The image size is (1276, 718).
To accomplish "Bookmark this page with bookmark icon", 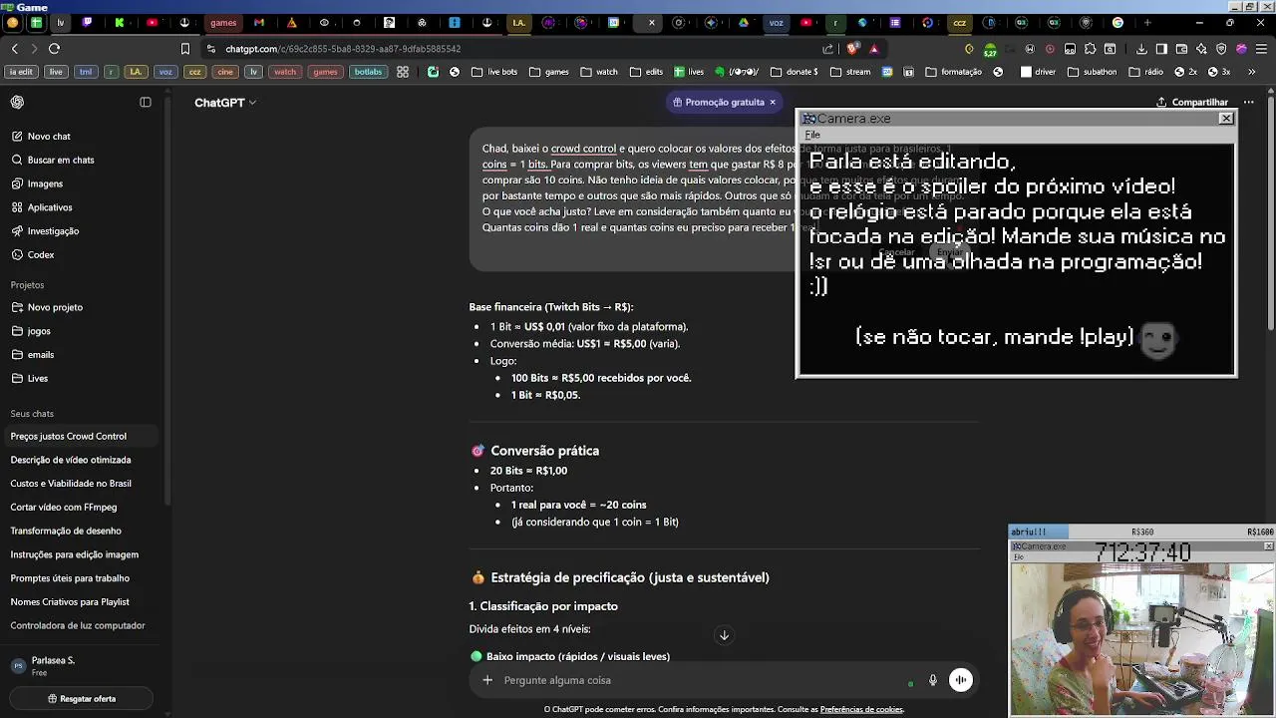I will point(184,48).
